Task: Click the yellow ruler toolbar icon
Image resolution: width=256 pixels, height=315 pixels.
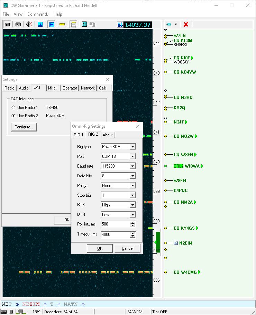Action: tap(62, 25)
